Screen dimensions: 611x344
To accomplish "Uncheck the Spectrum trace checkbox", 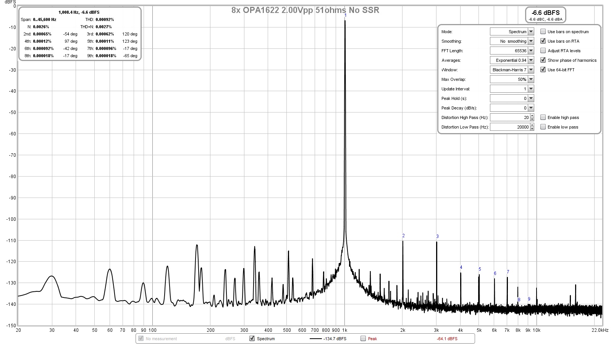I will coord(252,338).
